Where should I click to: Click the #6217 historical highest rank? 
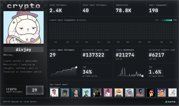pyautogui.click(x=157, y=55)
